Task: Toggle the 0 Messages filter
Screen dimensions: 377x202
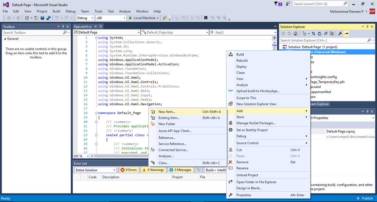Action: point(180,170)
